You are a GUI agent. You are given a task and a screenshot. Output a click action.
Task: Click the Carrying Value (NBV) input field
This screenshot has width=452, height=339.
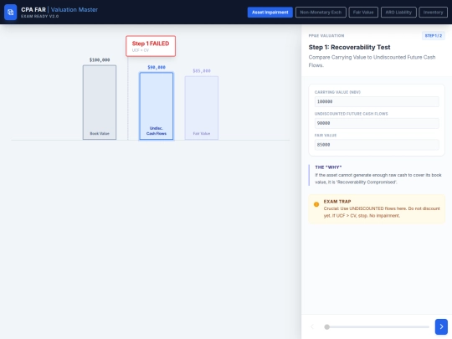(x=377, y=101)
